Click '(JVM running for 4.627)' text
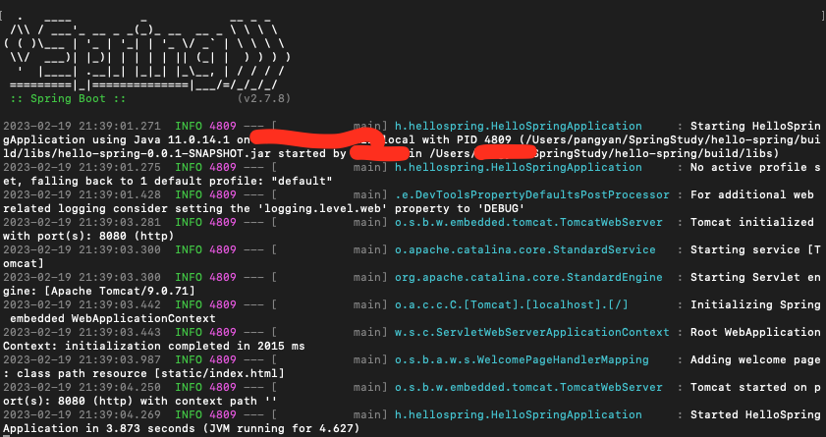 [281, 428]
